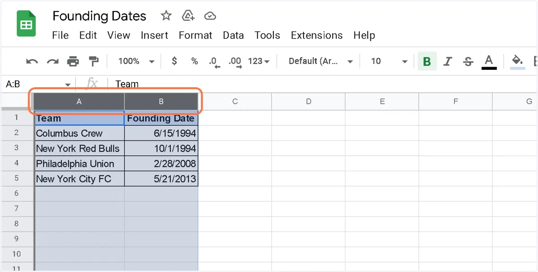Open the Format menu
The width and height of the screenshot is (538, 272).
click(x=195, y=35)
